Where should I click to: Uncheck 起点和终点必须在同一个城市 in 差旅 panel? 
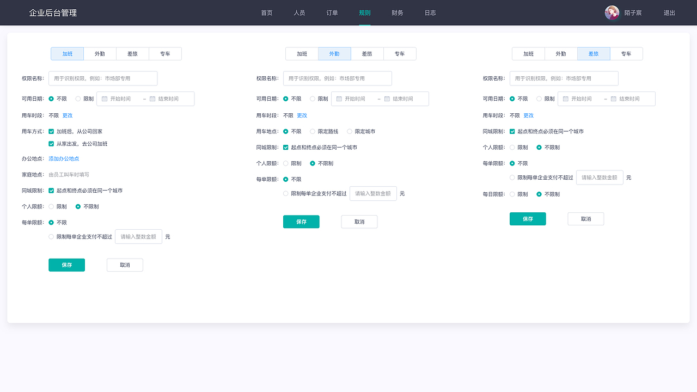(511, 131)
